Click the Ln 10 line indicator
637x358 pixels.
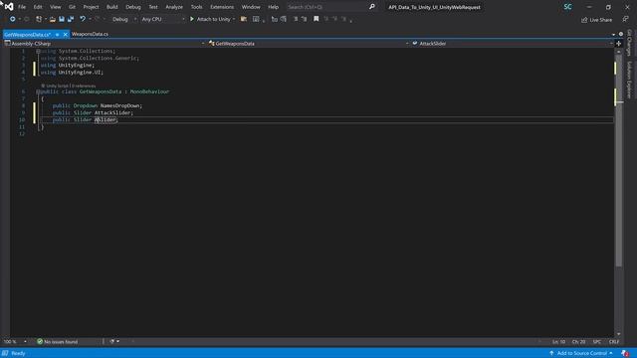coord(558,342)
